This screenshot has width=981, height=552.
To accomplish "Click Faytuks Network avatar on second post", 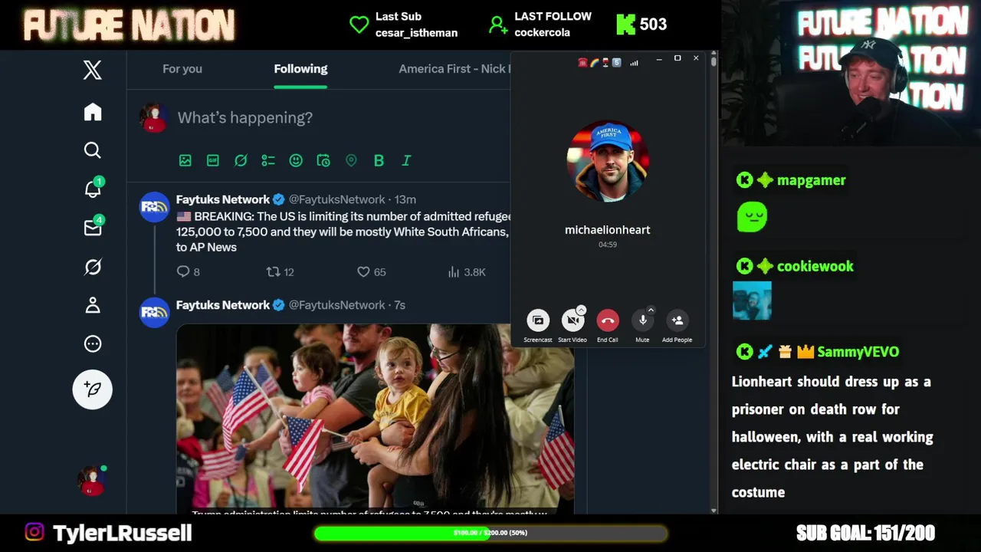I will click(154, 313).
